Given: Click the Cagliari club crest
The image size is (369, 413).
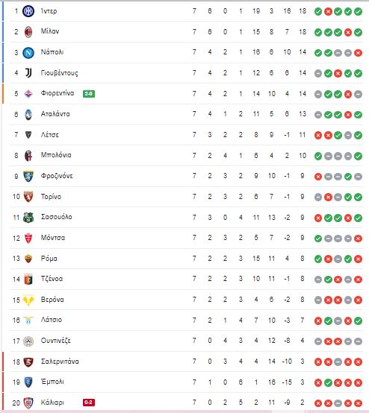Looking at the screenshot, I should coord(28,403).
